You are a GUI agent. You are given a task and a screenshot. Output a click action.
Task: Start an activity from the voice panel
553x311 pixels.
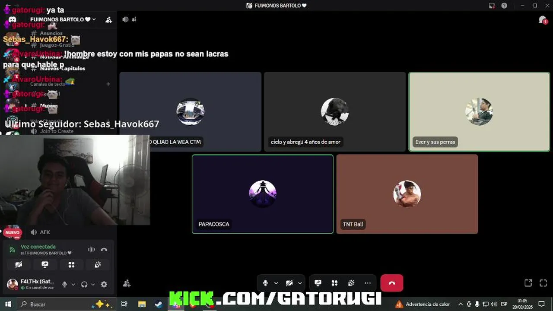71,265
